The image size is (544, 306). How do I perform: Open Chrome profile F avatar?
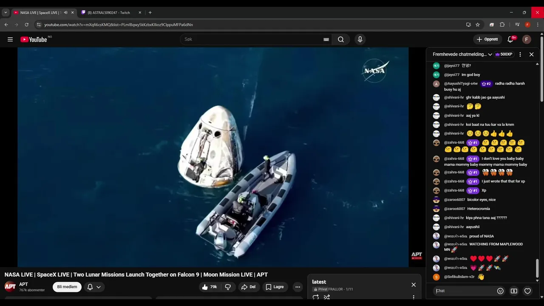(527, 25)
